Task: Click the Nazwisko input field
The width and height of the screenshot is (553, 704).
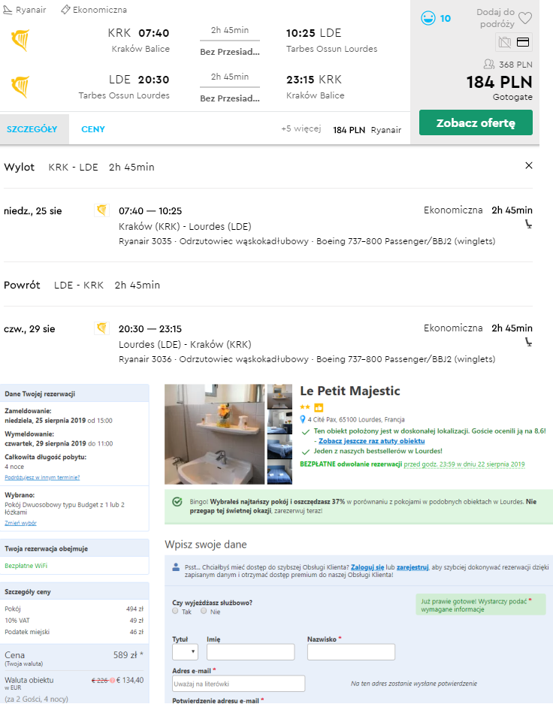Action: click(x=351, y=652)
